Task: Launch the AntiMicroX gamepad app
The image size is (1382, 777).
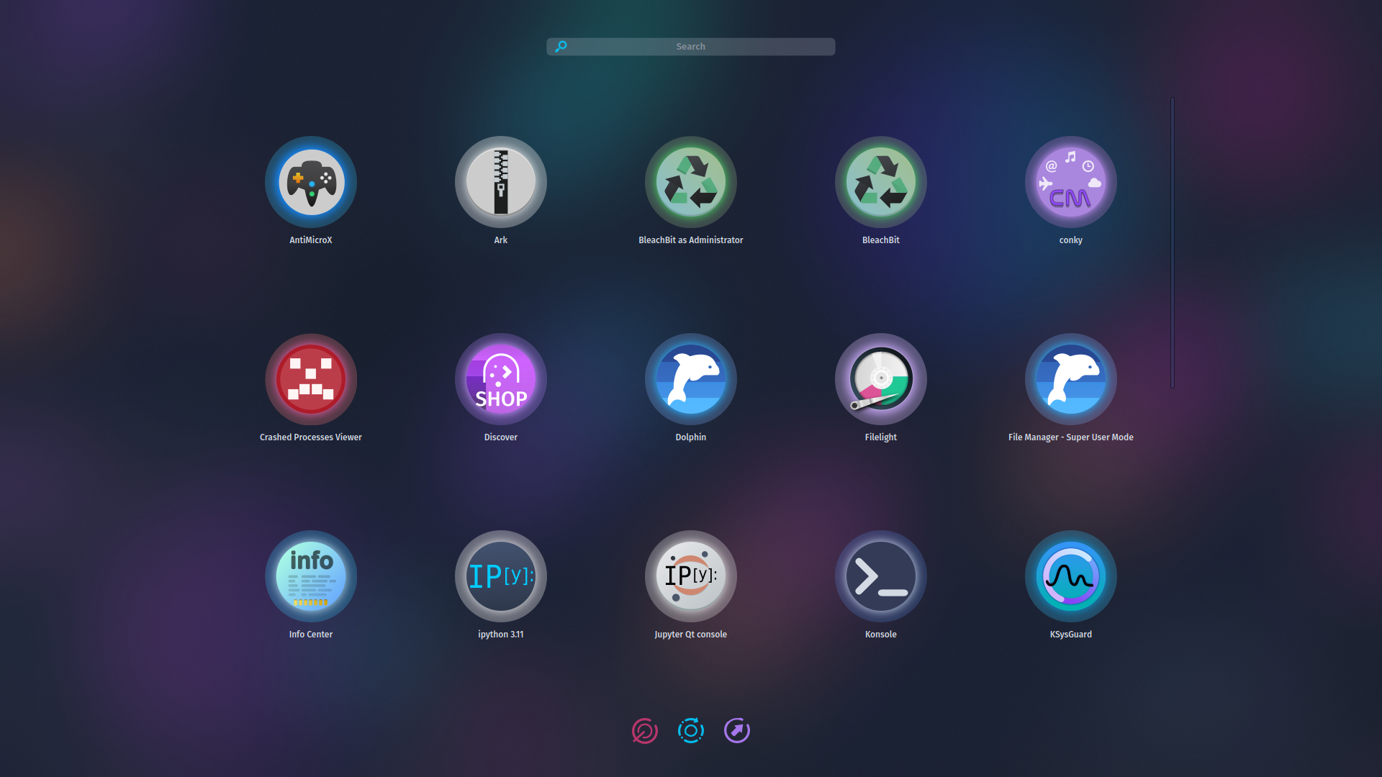Action: point(311,182)
